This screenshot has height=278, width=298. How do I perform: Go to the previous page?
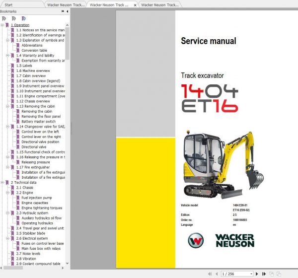click(x=217, y=274)
